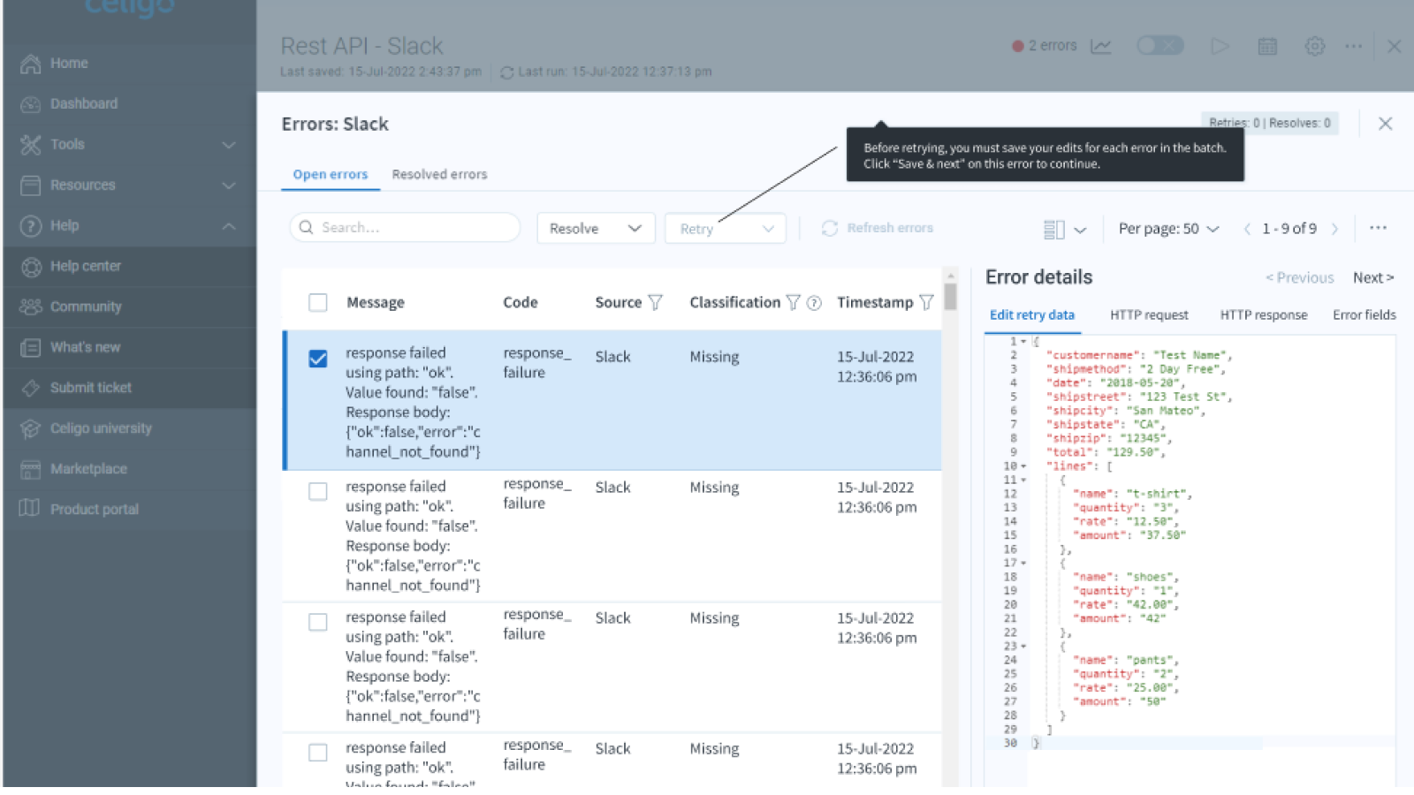The image size is (1414, 795).
Task: Go to the Next error
Action: click(x=1373, y=278)
